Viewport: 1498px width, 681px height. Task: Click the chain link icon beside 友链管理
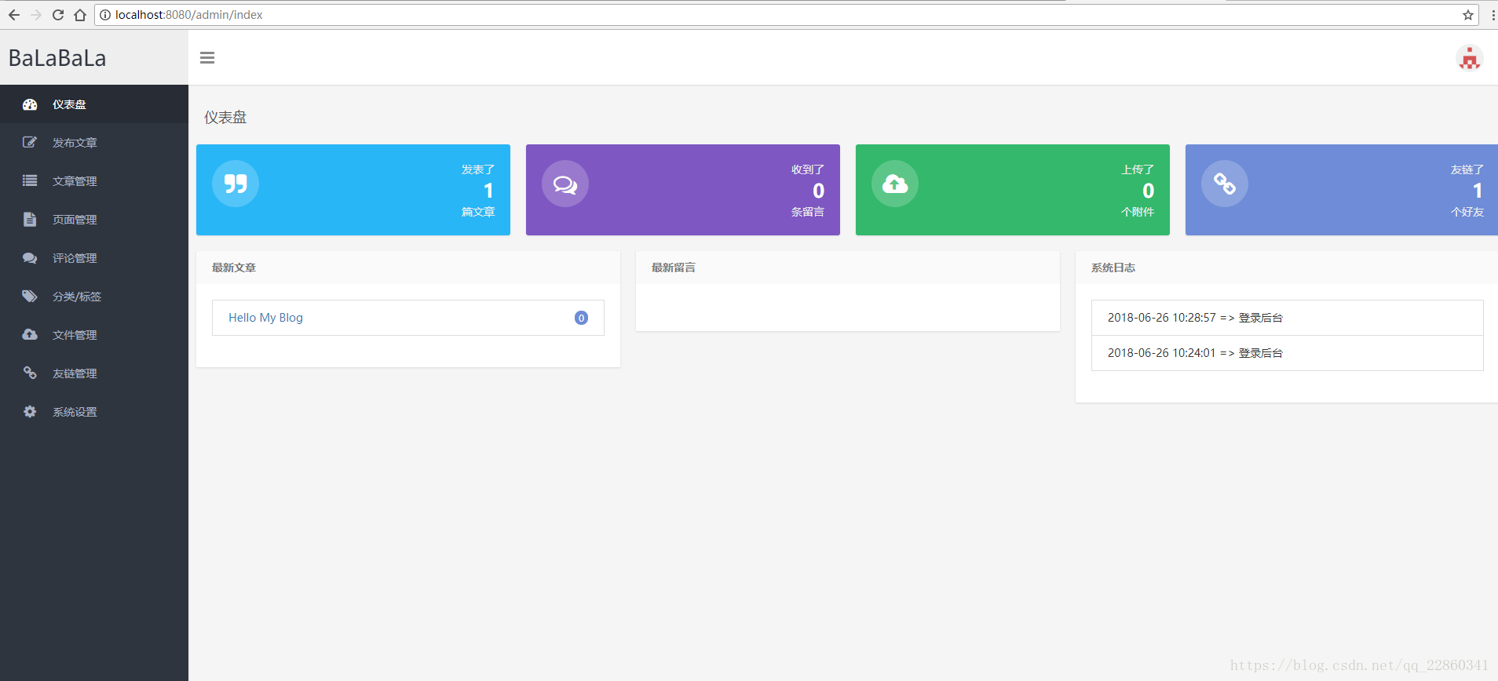point(30,373)
